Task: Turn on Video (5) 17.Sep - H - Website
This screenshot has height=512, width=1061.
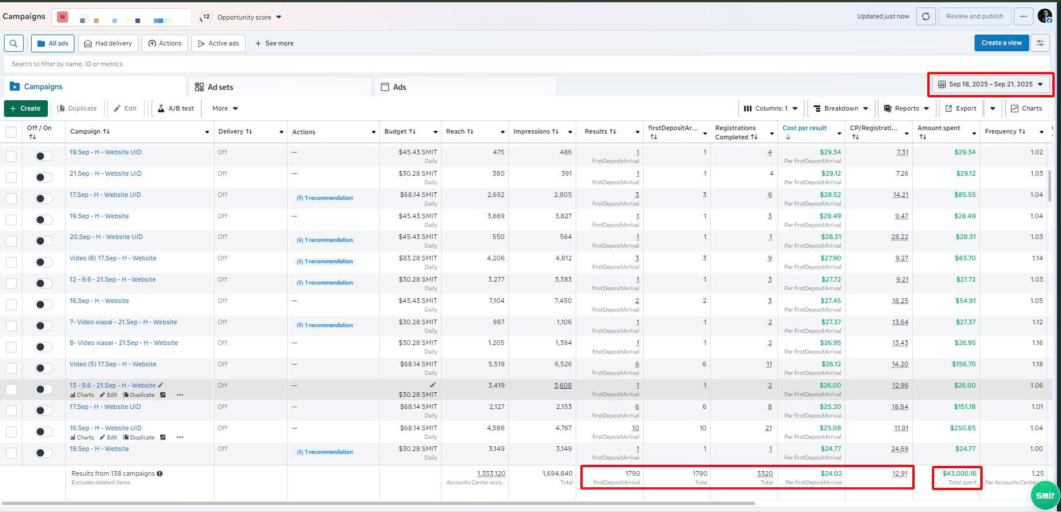Action: pos(43,368)
